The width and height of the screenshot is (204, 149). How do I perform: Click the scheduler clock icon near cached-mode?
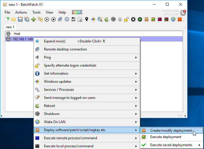pyautogui.click(x=183, y=13)
